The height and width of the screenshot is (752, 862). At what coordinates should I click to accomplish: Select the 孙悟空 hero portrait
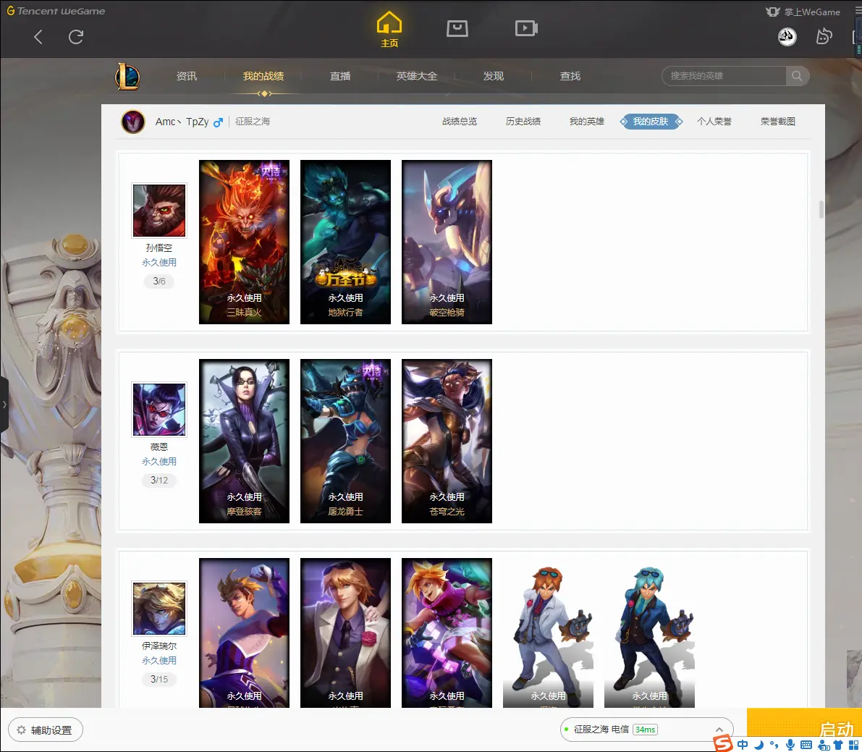[159, 211]
